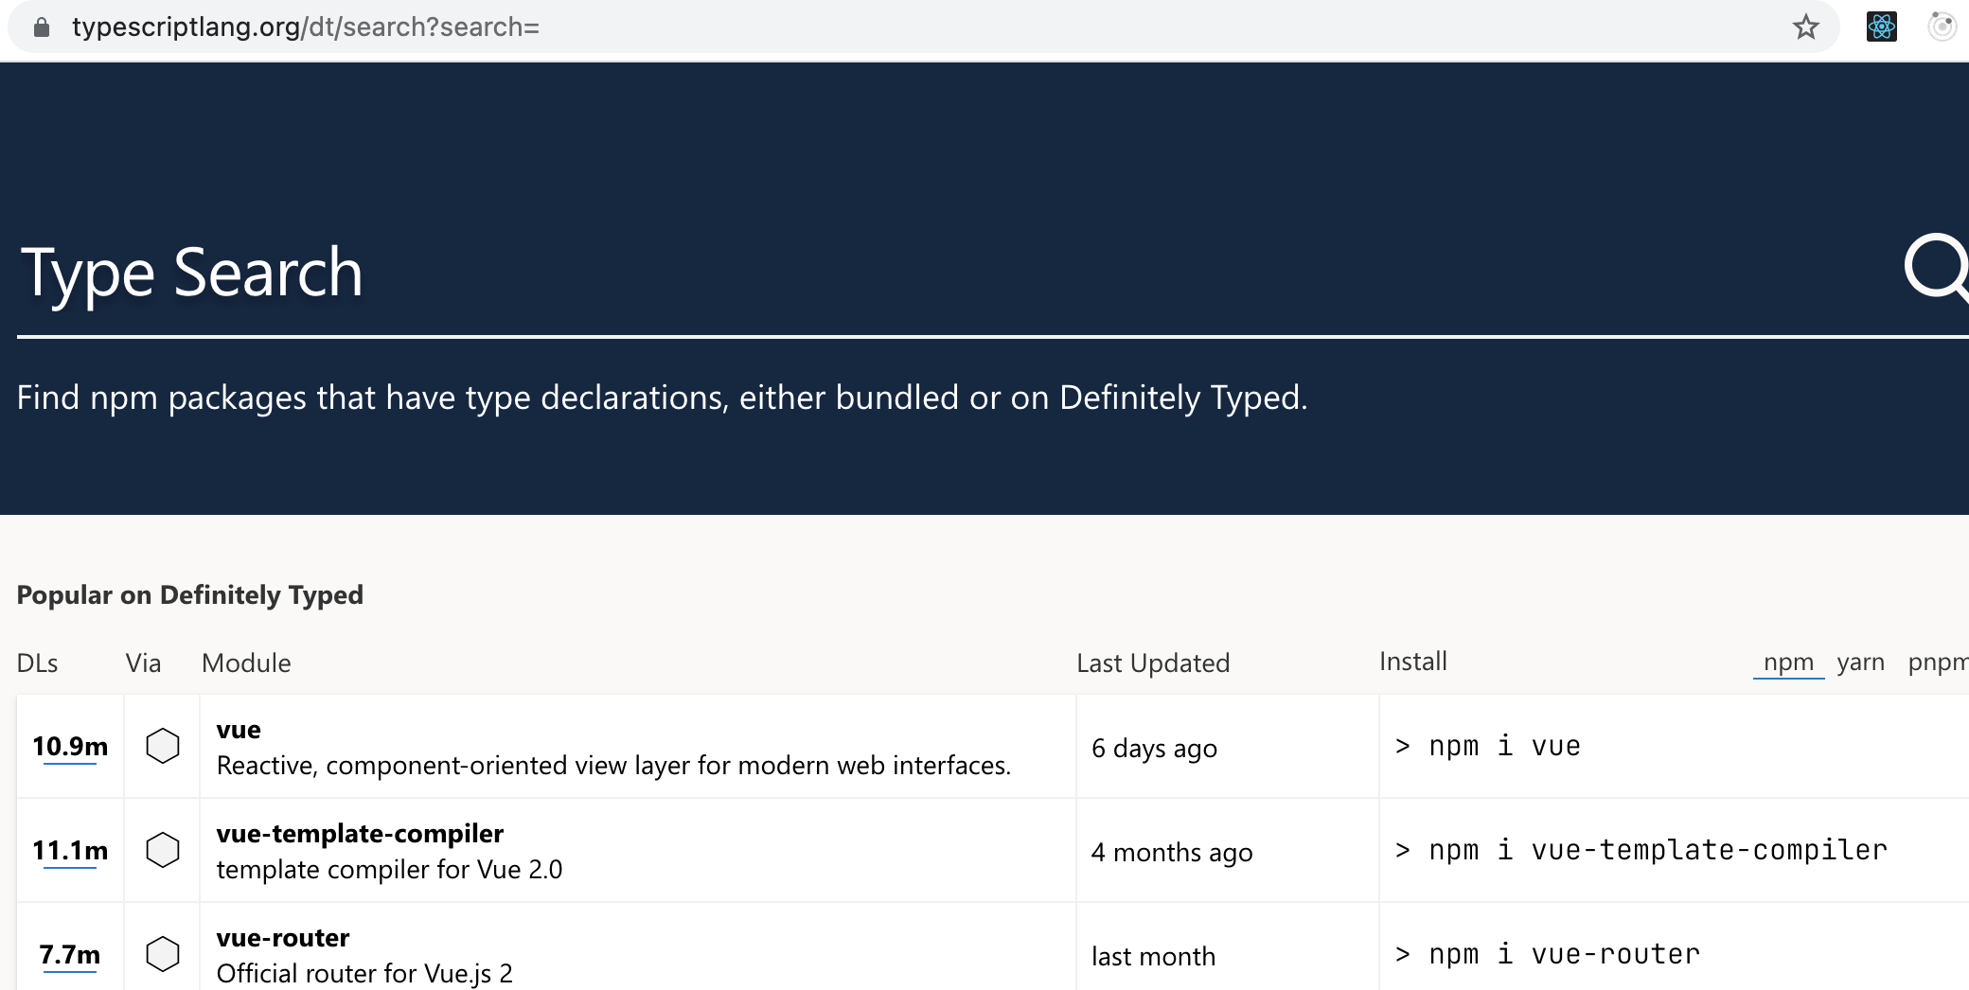The width and height of the screenshot is (1969, 990).
Task: Click the site lock security icon
Action: (41, 27)
